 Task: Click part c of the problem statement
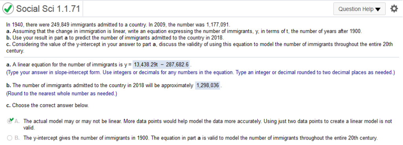tap(199, 47)
